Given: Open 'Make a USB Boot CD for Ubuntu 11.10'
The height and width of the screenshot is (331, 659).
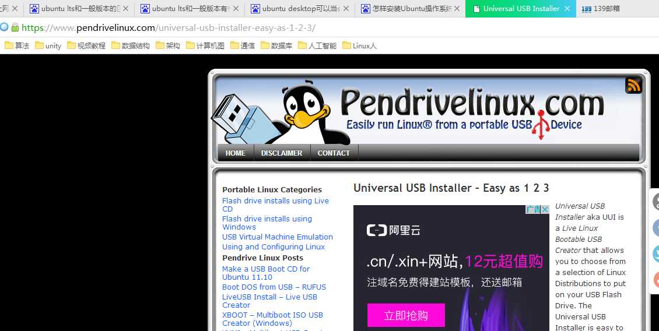Looking at the screenshot, I should [x=265, y=273].
